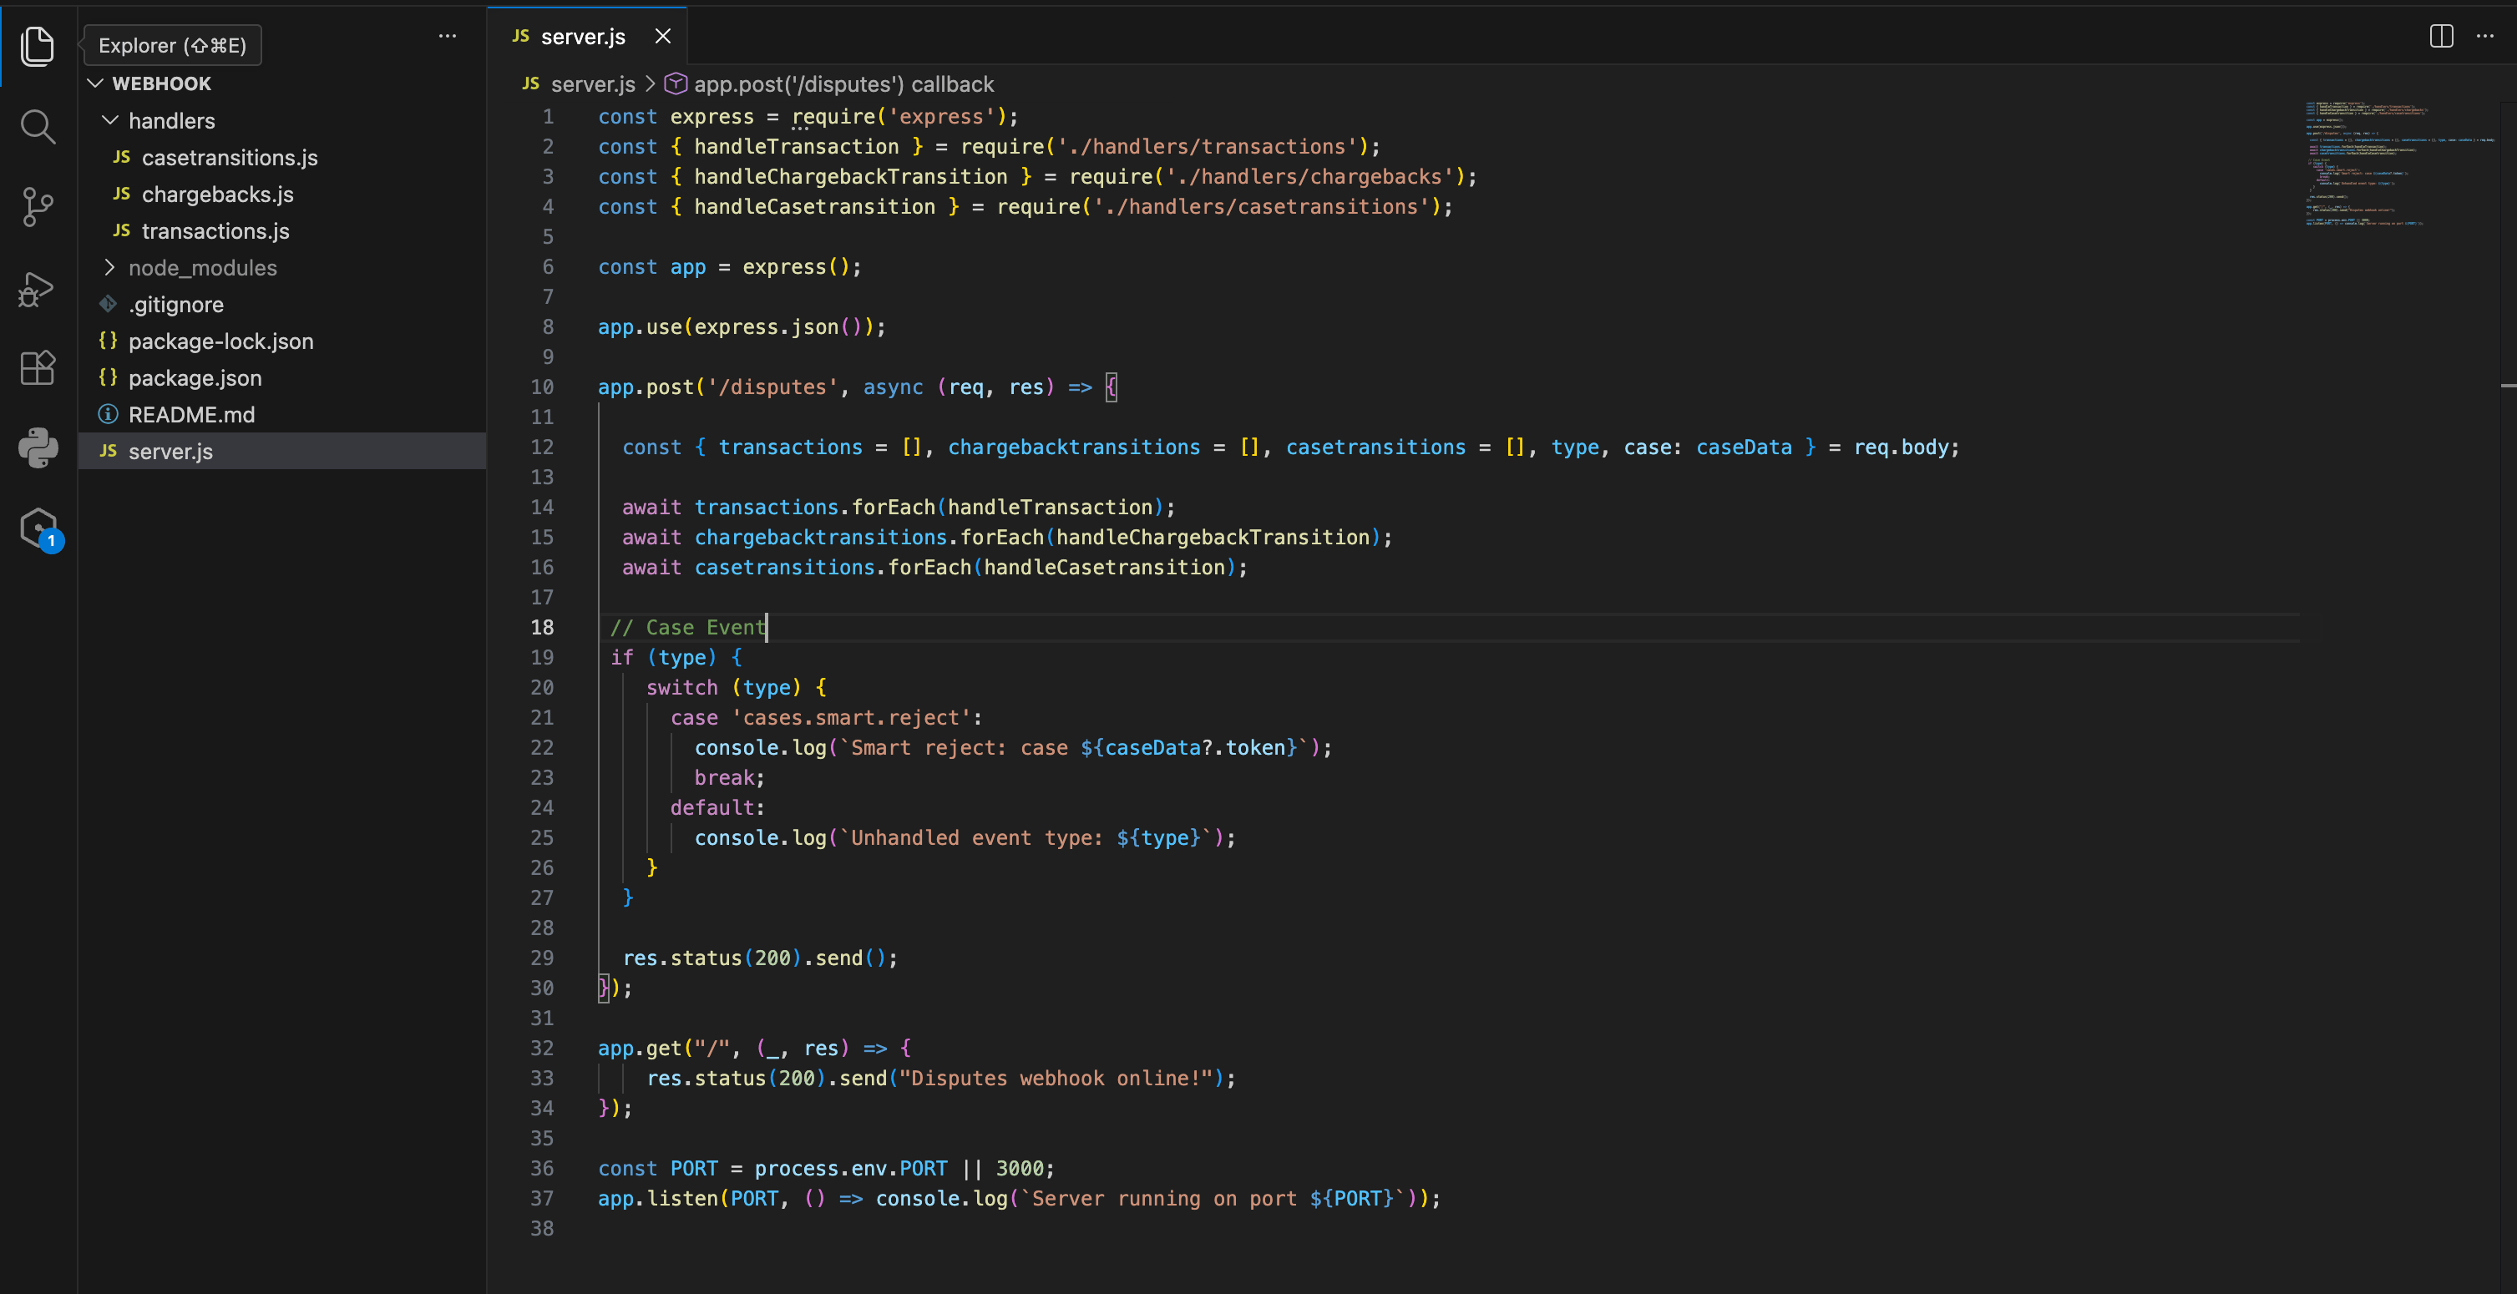Open the Python view in activity bar

(x=37, y=448)
